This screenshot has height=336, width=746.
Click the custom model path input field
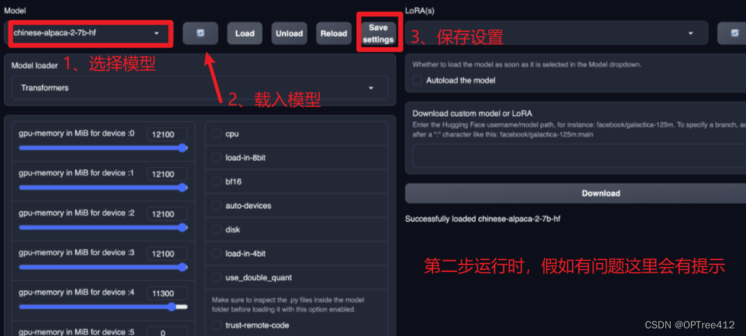coord(580,156)
